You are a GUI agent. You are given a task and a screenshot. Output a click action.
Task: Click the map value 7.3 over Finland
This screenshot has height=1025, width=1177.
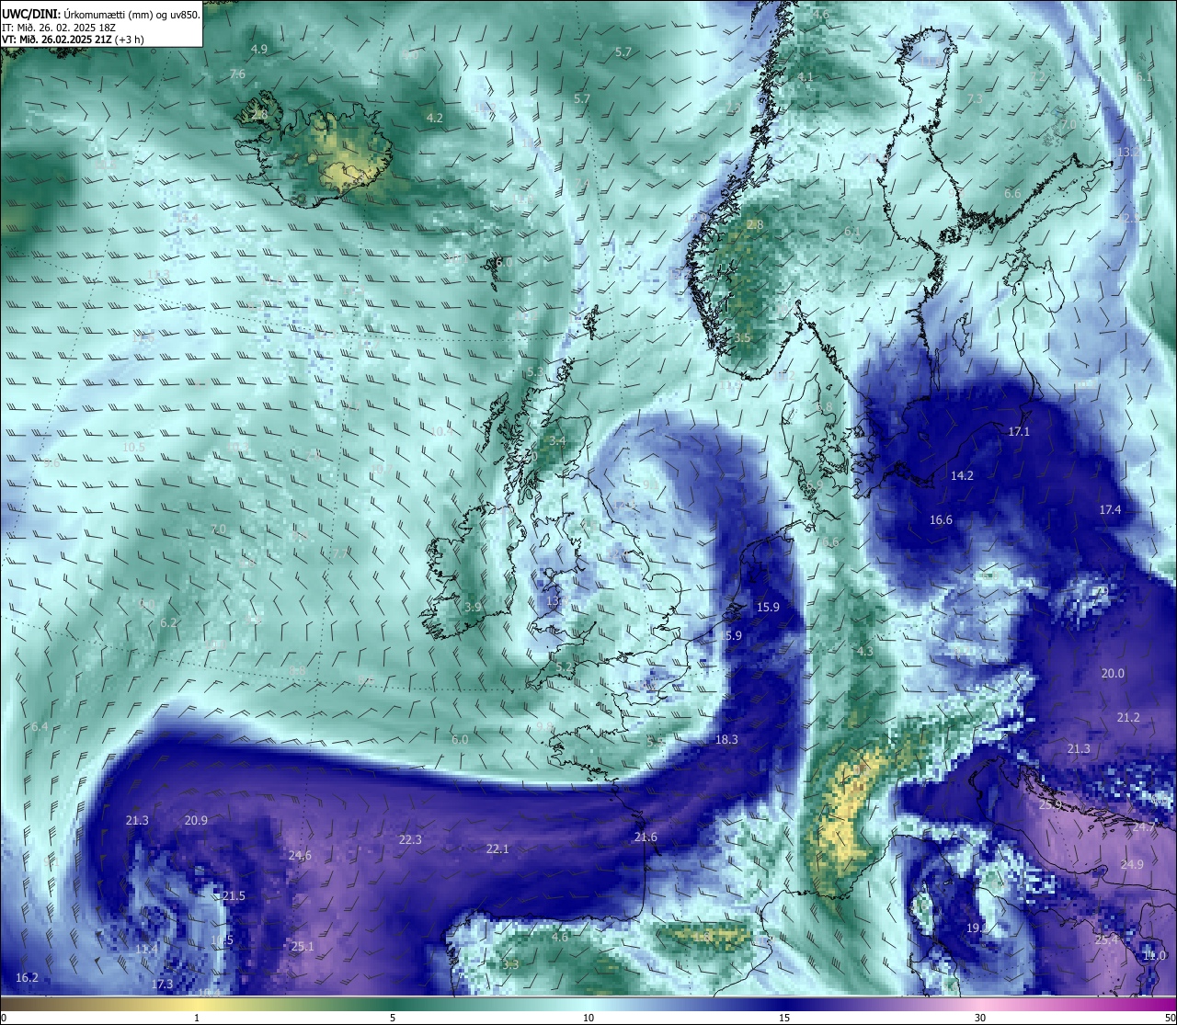[975, 98]
